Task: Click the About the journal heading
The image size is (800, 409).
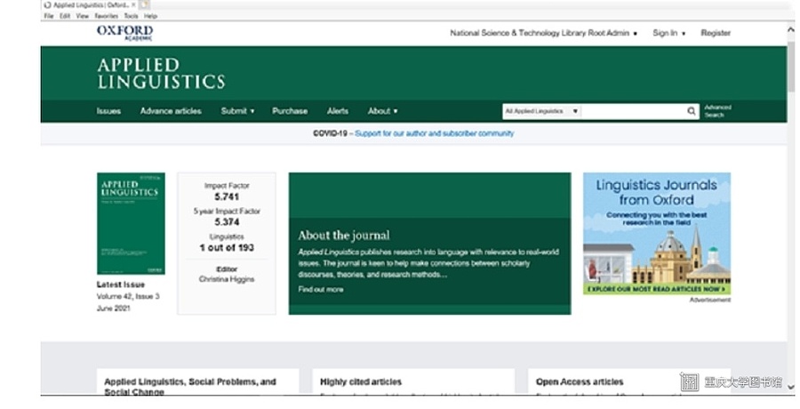Action: [344, 236]
